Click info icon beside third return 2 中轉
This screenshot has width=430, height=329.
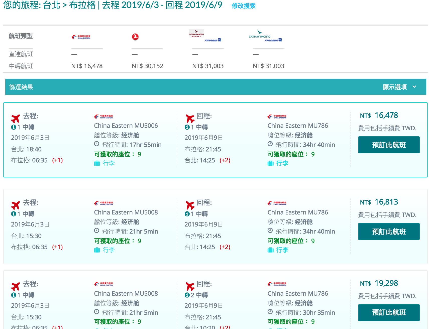[x=187, y=295]
